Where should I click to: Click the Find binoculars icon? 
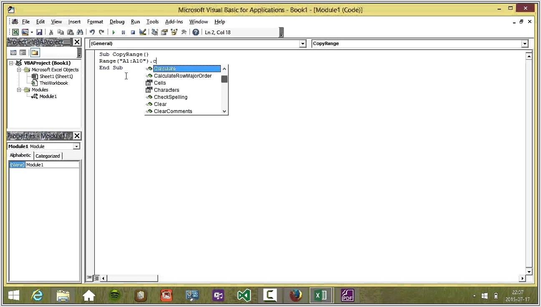click(80, 32)
